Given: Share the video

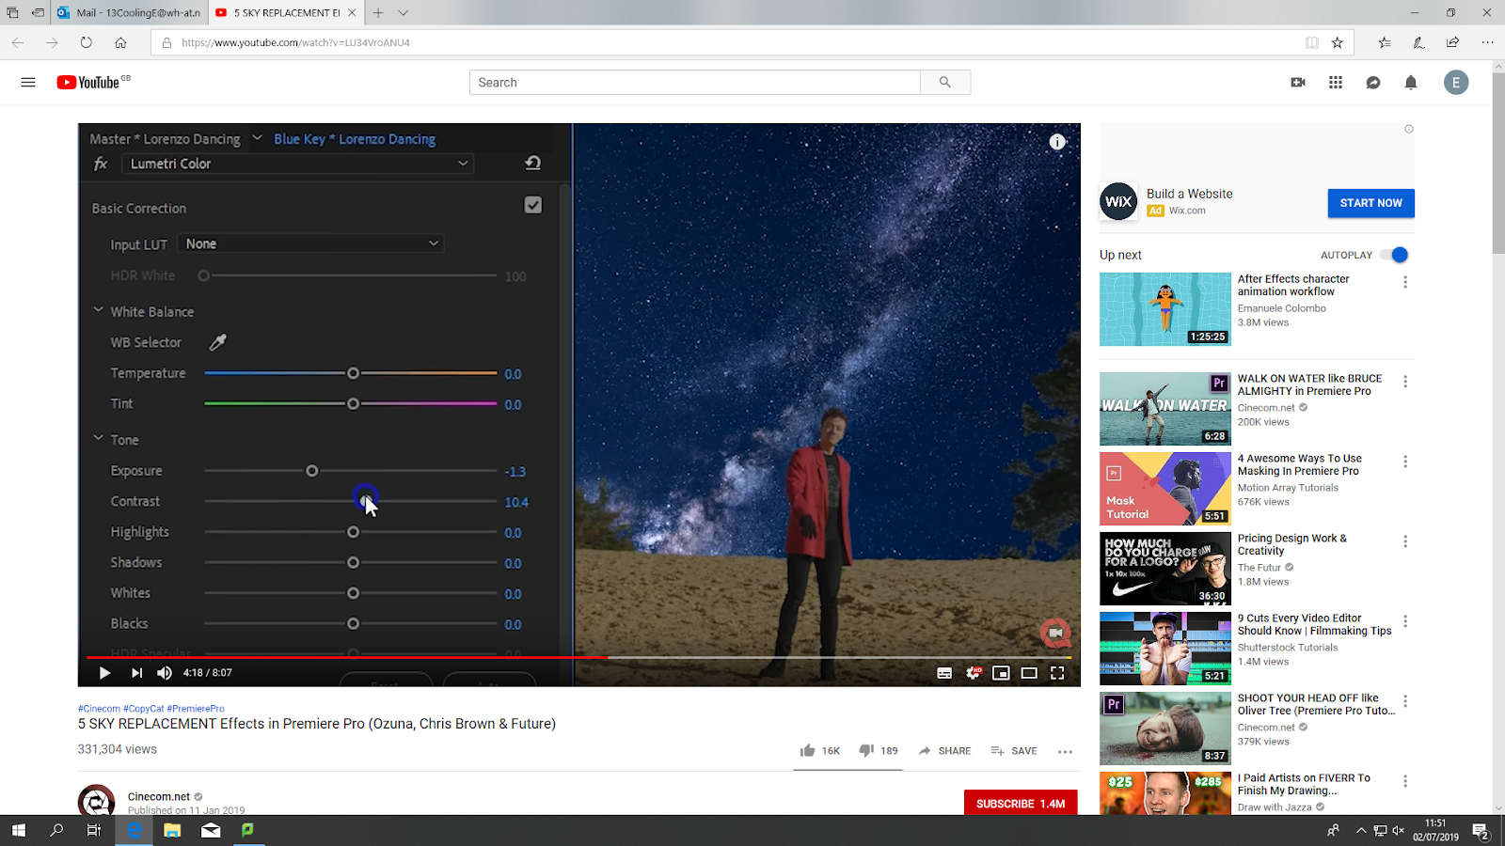Looking at the screenshot, I should (x=944, y=751).
